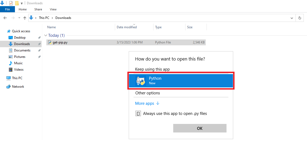Screen dimensions: 307x149
Task: Open the File menu tab
Action: [7, 9]
